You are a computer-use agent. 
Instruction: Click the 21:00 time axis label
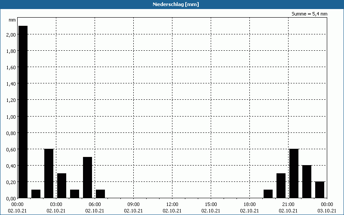tap(288, 205)
